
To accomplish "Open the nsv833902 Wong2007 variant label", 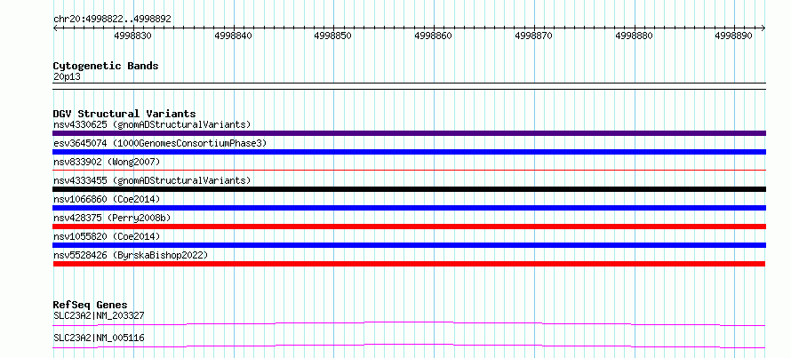I will 107,162.
